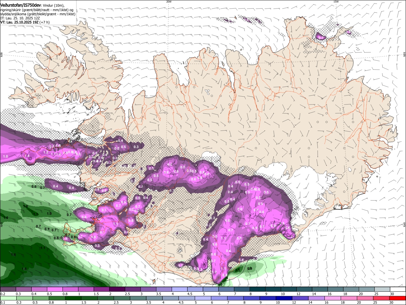Click the Veðurstofan/IS750dev map title
The height and width of the screenshot is (305, 406).
coord(21,5)
